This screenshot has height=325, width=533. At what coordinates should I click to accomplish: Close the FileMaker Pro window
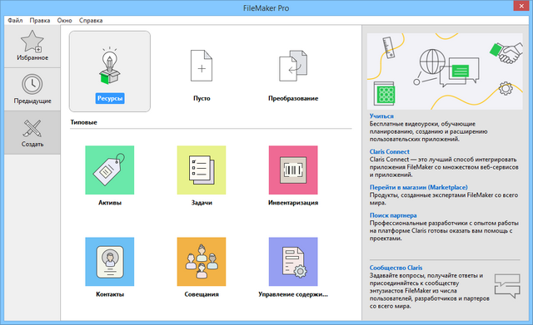pyautogui.click(x=521, y=6)
